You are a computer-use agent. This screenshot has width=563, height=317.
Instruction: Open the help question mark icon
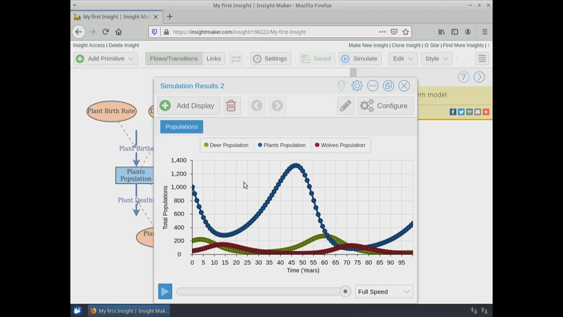463,77
